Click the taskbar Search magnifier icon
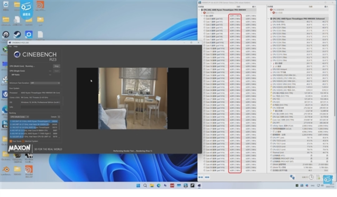 coord(145,185)
